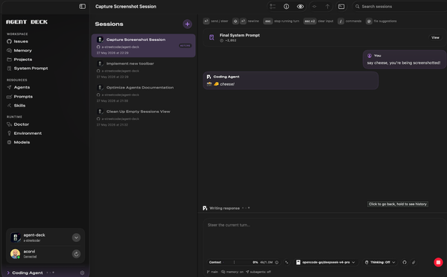Open the opencode-go/deepseek-v4-pro model dropdown
447x277 pixels.
pyautogui.click(x=326, y=262)
